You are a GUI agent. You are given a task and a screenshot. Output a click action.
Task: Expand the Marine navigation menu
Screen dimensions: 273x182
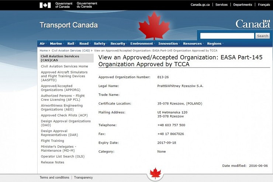click(56, 44)
